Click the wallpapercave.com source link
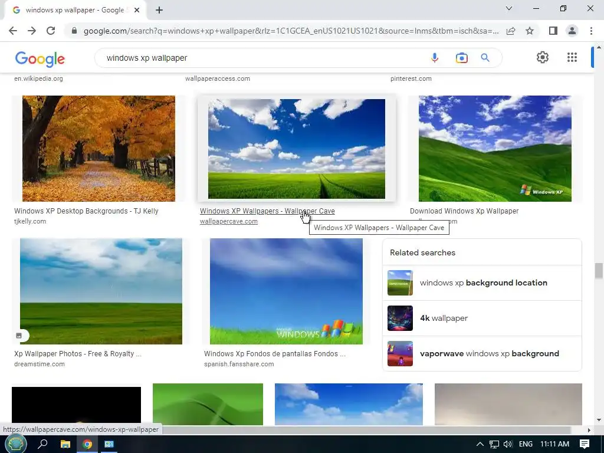This screenshot has width=604, height=453. coord(229,222)
